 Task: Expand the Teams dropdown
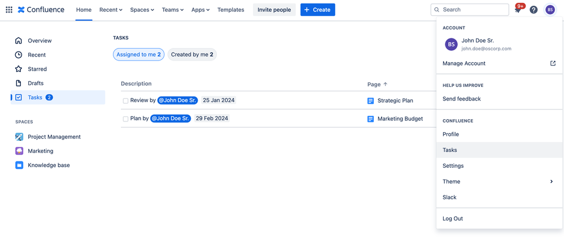tap(173, 10)
